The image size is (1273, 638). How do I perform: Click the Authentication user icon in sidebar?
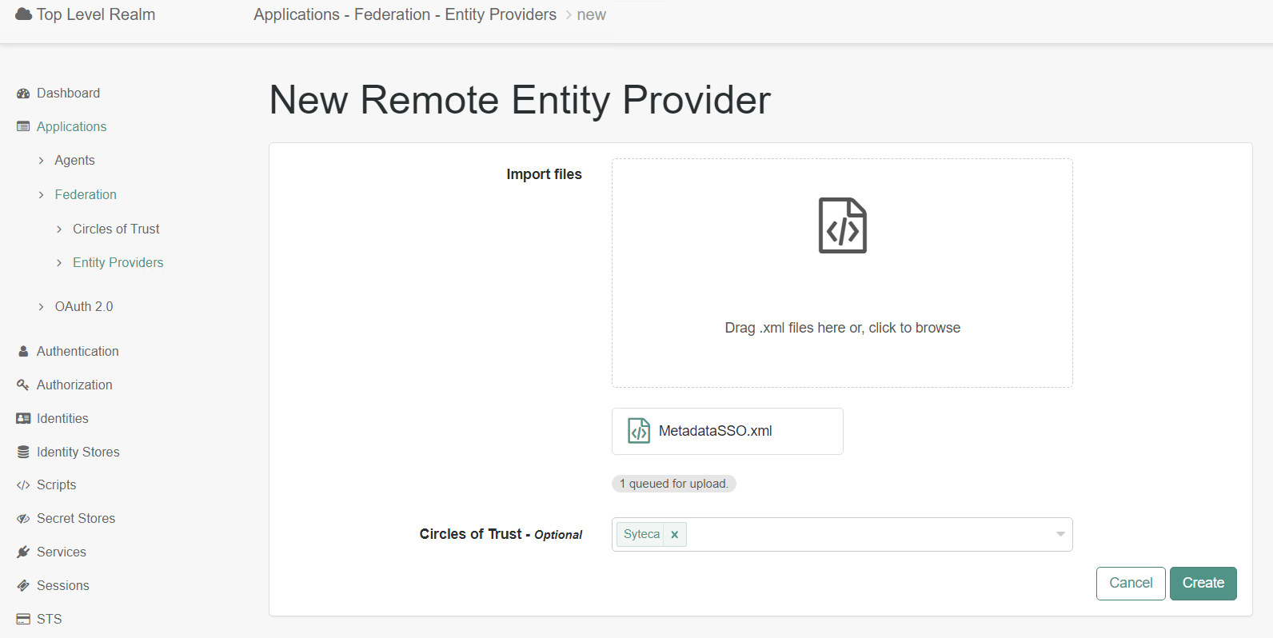click(23, 351)
